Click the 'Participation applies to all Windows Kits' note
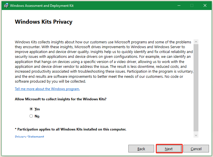This screenshot has width=213, height=157. tap(71, 129)
